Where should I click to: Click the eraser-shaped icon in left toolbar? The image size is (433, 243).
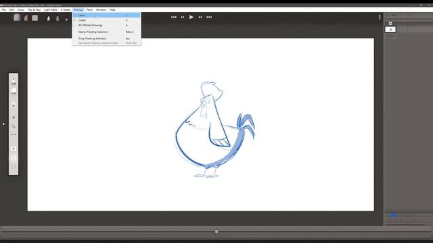point(14,90)
